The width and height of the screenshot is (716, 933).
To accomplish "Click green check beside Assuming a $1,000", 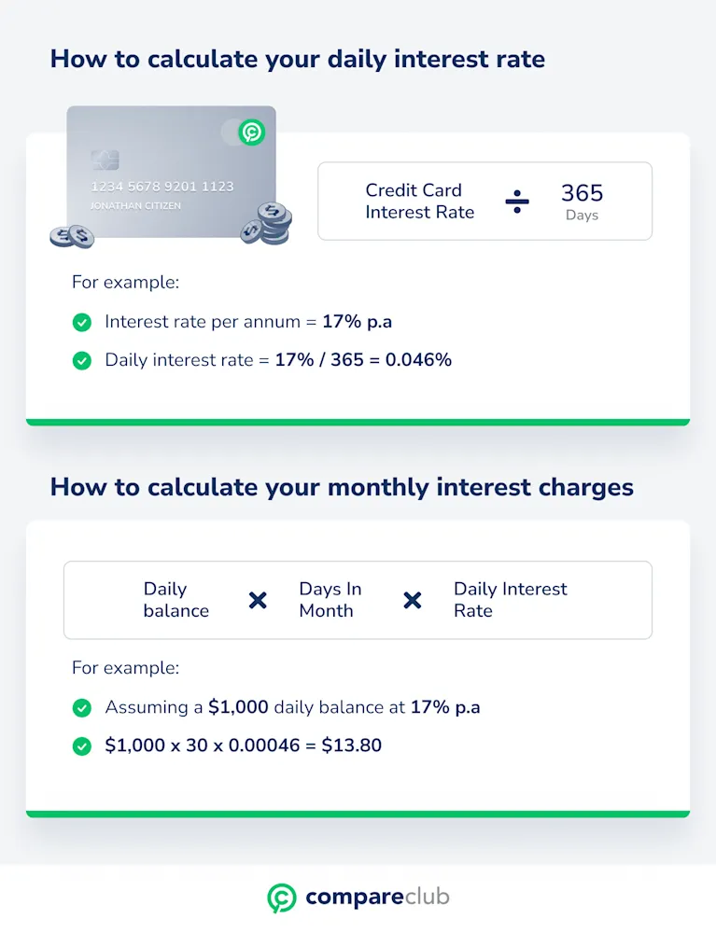I will tap(81, 708).
